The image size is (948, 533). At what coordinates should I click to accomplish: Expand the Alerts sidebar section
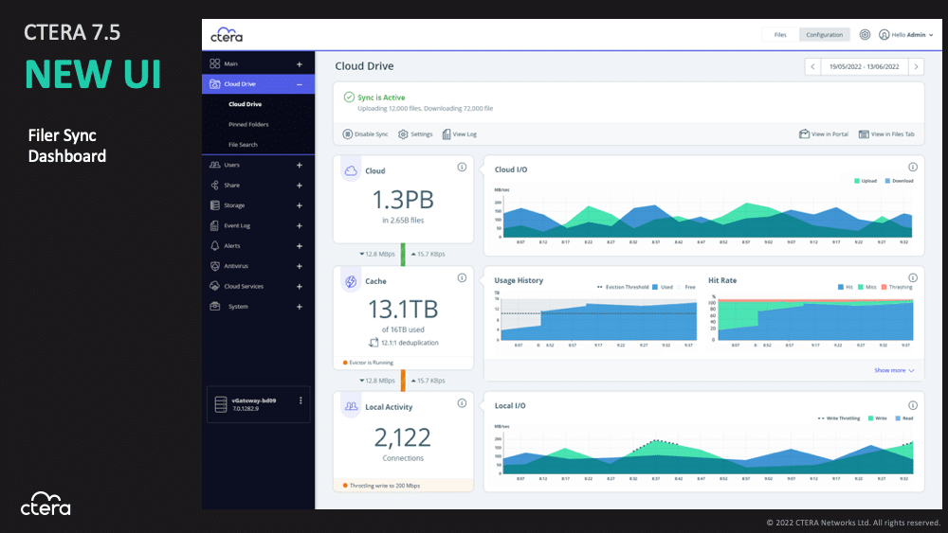300,246
